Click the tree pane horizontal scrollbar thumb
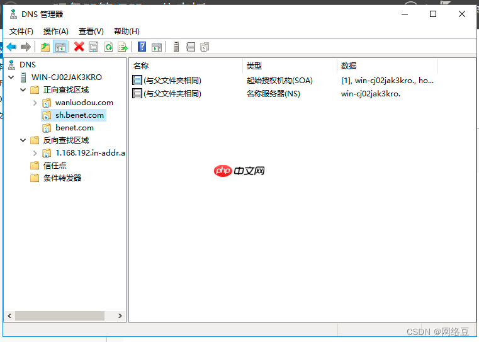Image resolution: width=479 pixels, height=342 pixels. point(60,316)
